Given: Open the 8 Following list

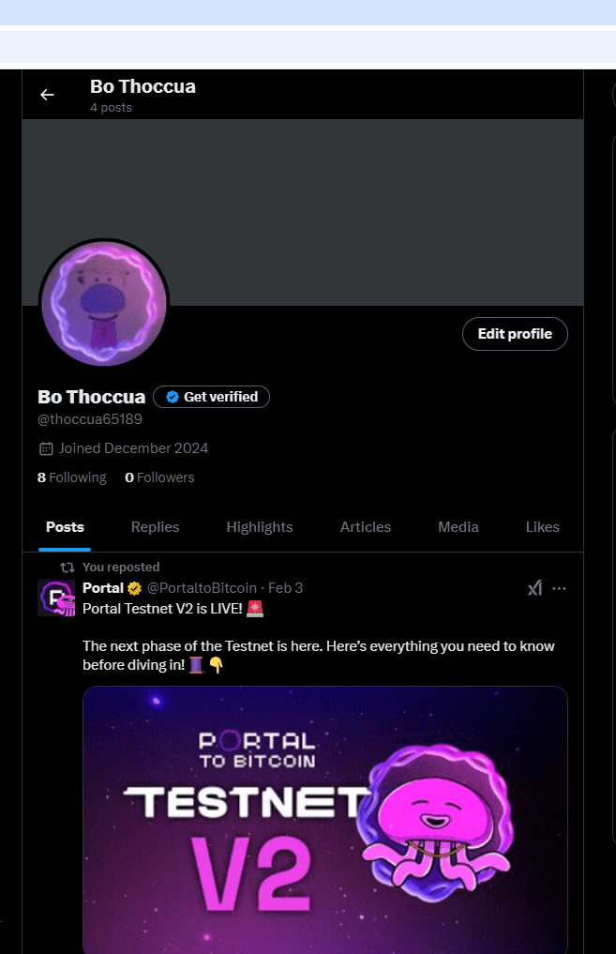Looking at the screenshot, I should click(x=72, y=477).
